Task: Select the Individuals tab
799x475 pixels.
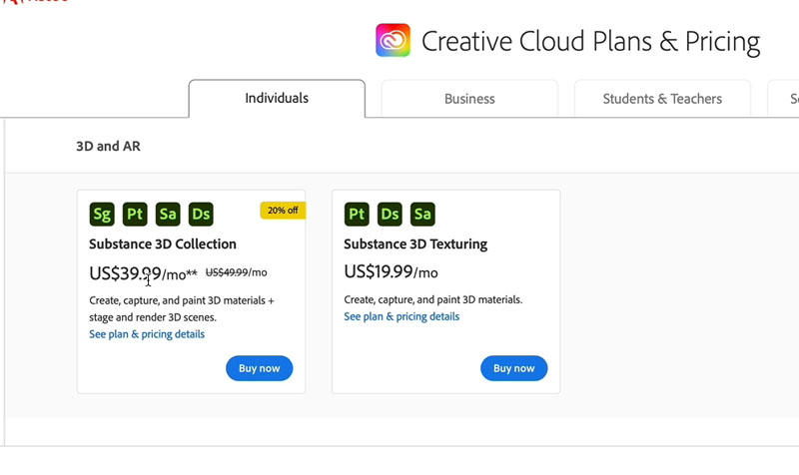Action: pos(277,98)
